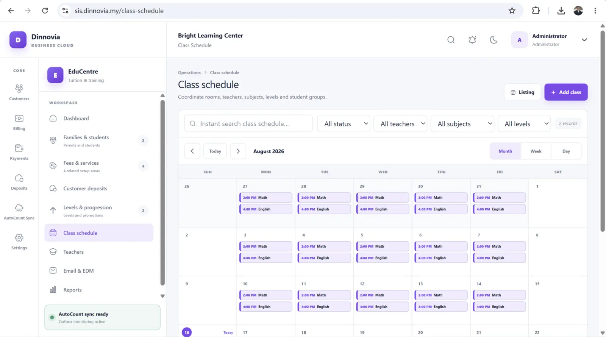Open notifications bell icon
The height and width of the screenshot is (337, 606).
472,40
